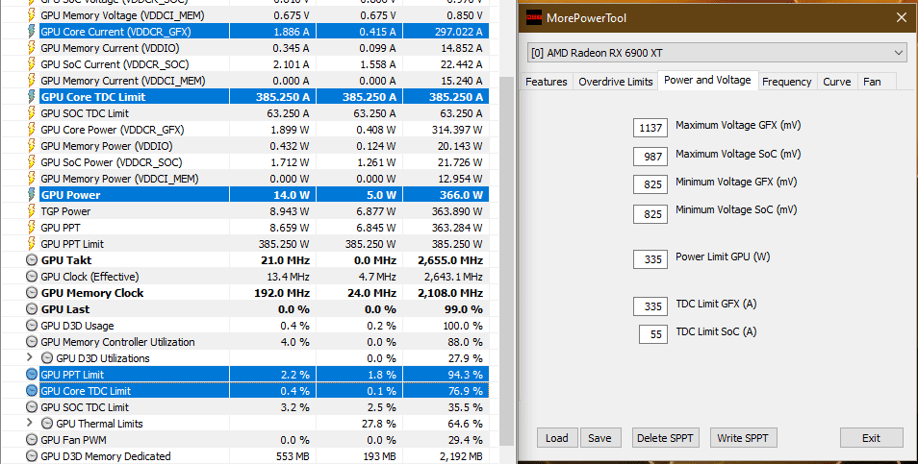Click the clock icon beside GPU Takt
This screenshot has width=918, height=464.
pos(32,260)
